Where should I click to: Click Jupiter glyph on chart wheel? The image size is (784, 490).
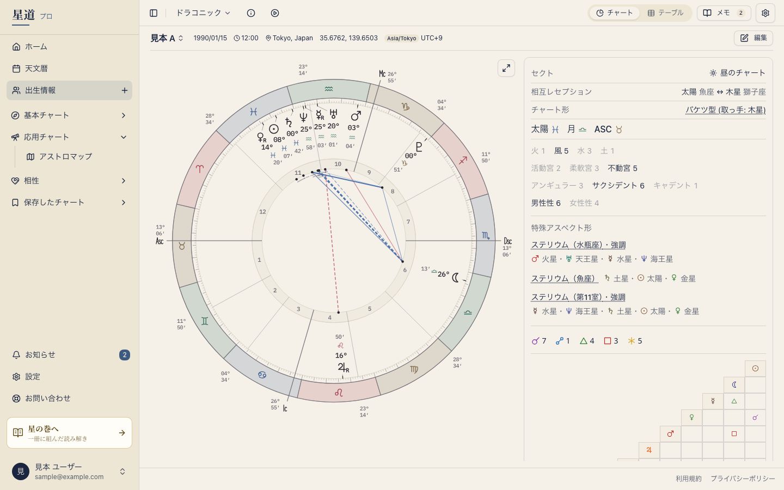pos(342,368)
